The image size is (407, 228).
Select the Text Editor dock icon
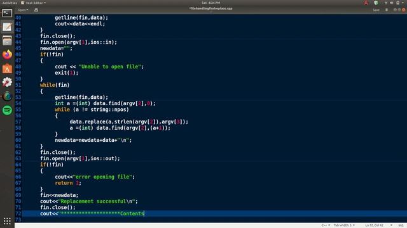tap(7, 27)
